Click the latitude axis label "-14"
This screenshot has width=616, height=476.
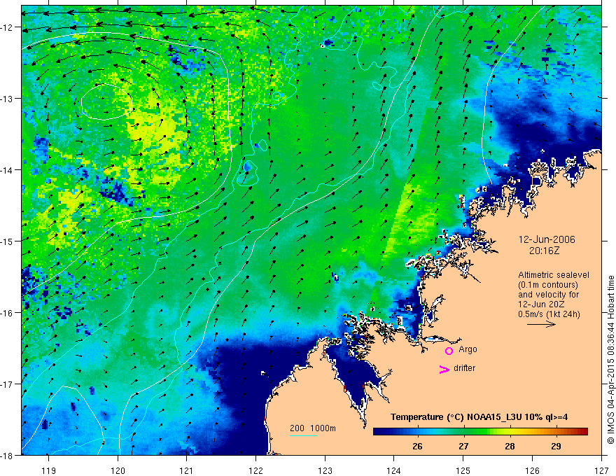coord(7,170)
